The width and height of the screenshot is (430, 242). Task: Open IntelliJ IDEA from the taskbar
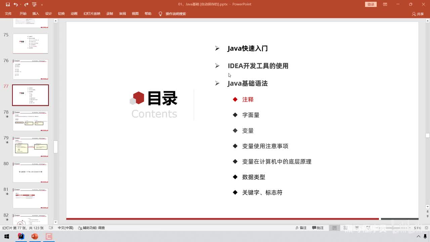tap(20, 237)
